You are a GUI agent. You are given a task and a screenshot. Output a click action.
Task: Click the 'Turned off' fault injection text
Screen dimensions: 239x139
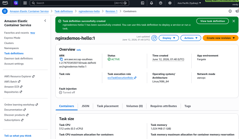[69, 92]
